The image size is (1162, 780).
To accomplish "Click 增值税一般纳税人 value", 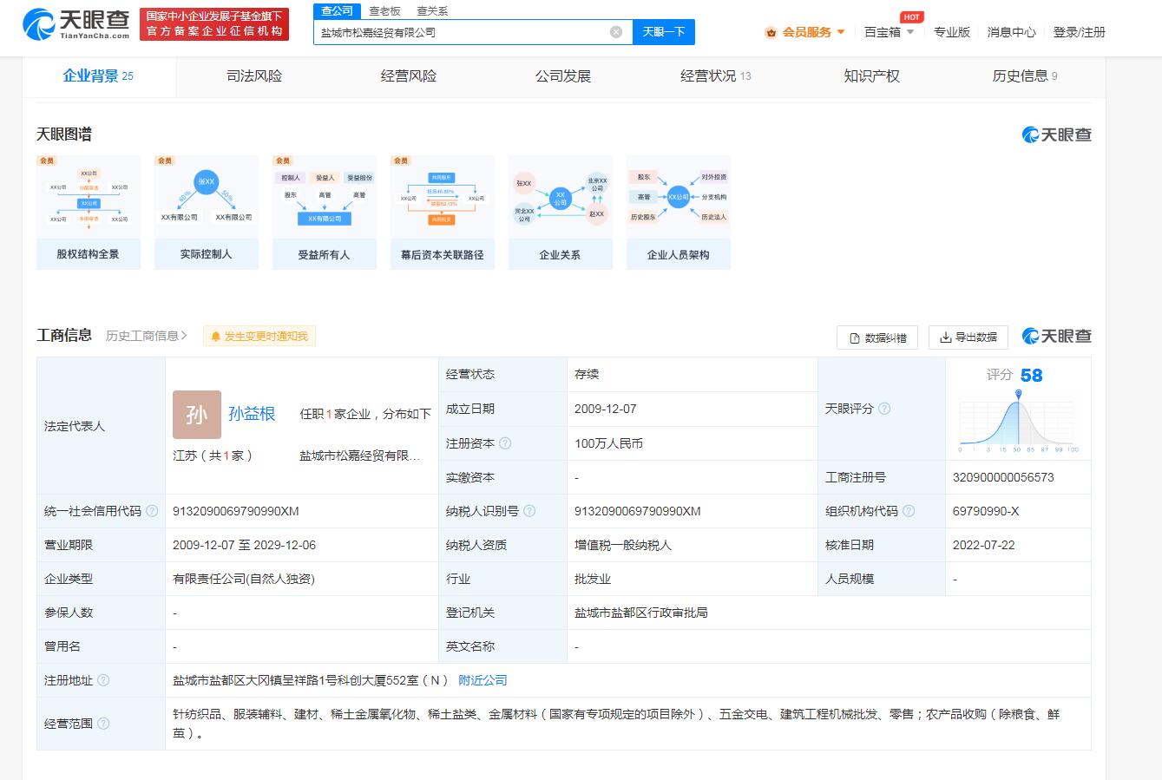I will click(623, 545).
